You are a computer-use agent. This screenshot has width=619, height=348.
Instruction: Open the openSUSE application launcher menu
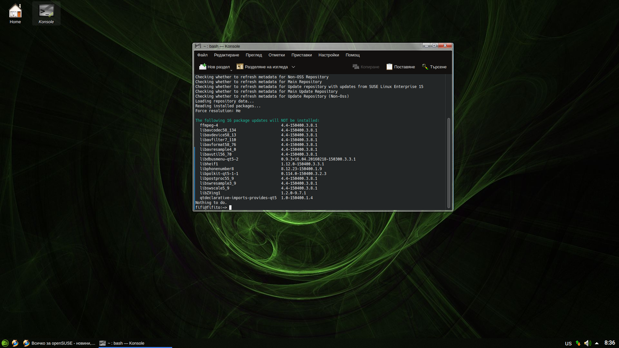(5, 343)
